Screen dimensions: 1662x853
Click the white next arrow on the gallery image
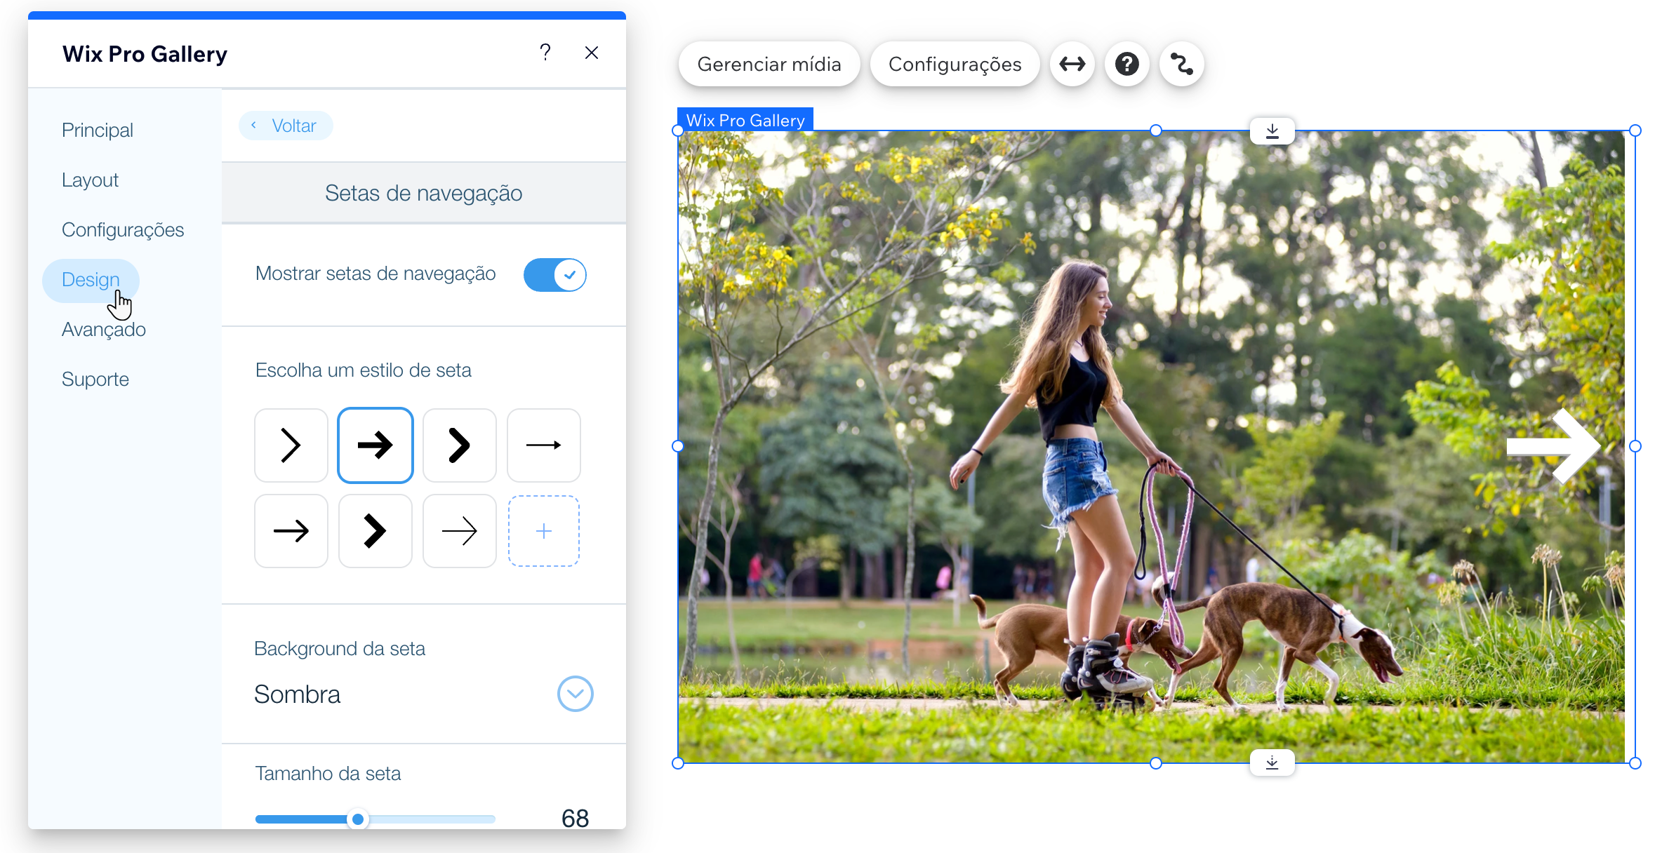pyautogui.click(x=1553, y=446)
